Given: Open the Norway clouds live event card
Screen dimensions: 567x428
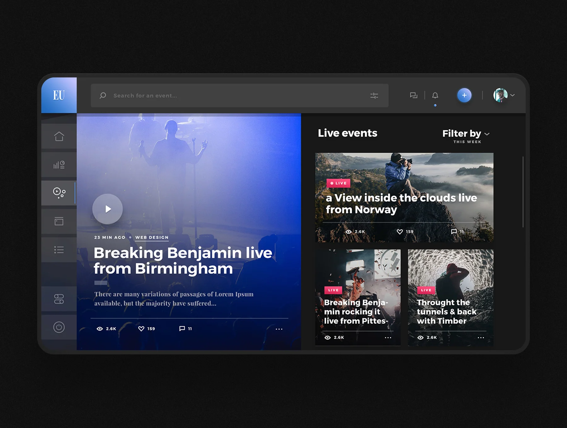Looking at the screenshot, I should pyautogui.click(x=404, y=197).
